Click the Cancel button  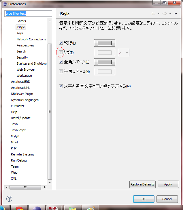point(167,199)
